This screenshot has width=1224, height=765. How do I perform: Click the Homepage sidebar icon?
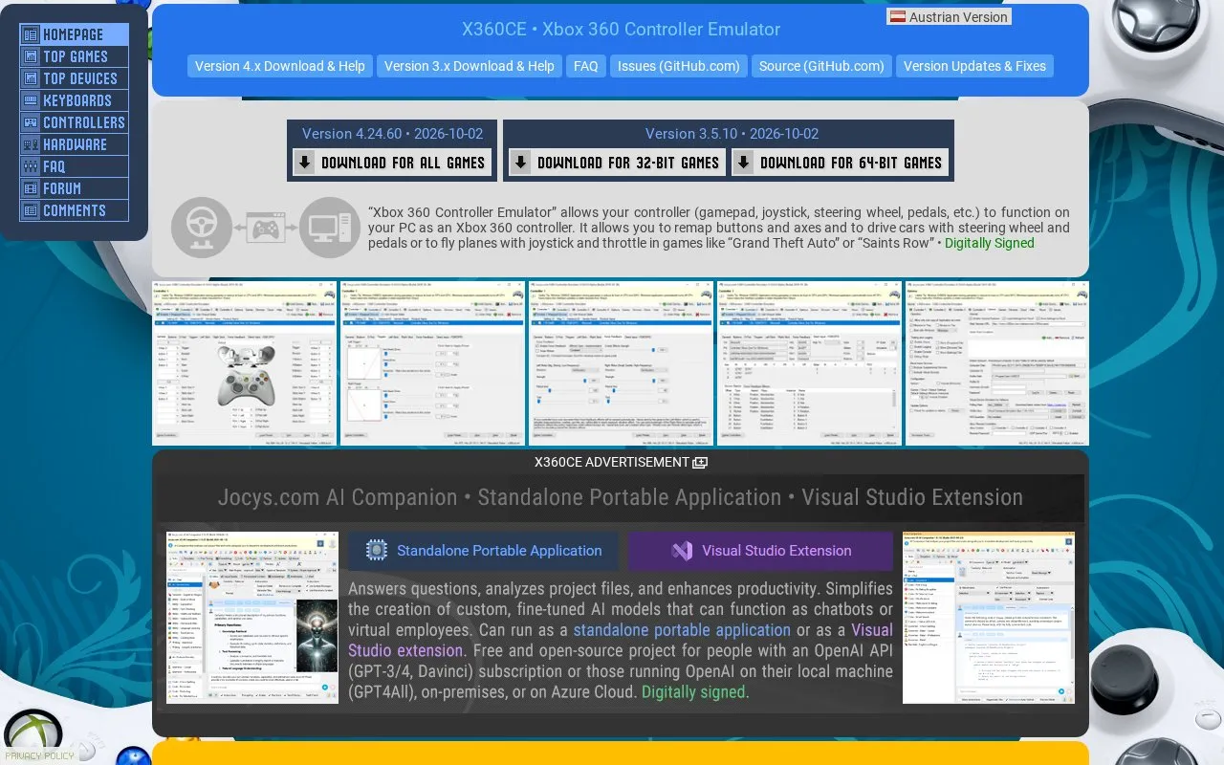point(30,34)
